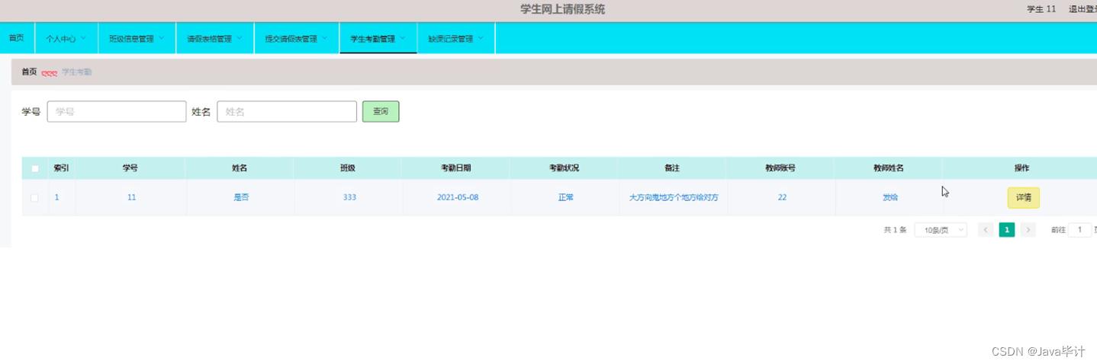Open the 首页 menu item

16,38
